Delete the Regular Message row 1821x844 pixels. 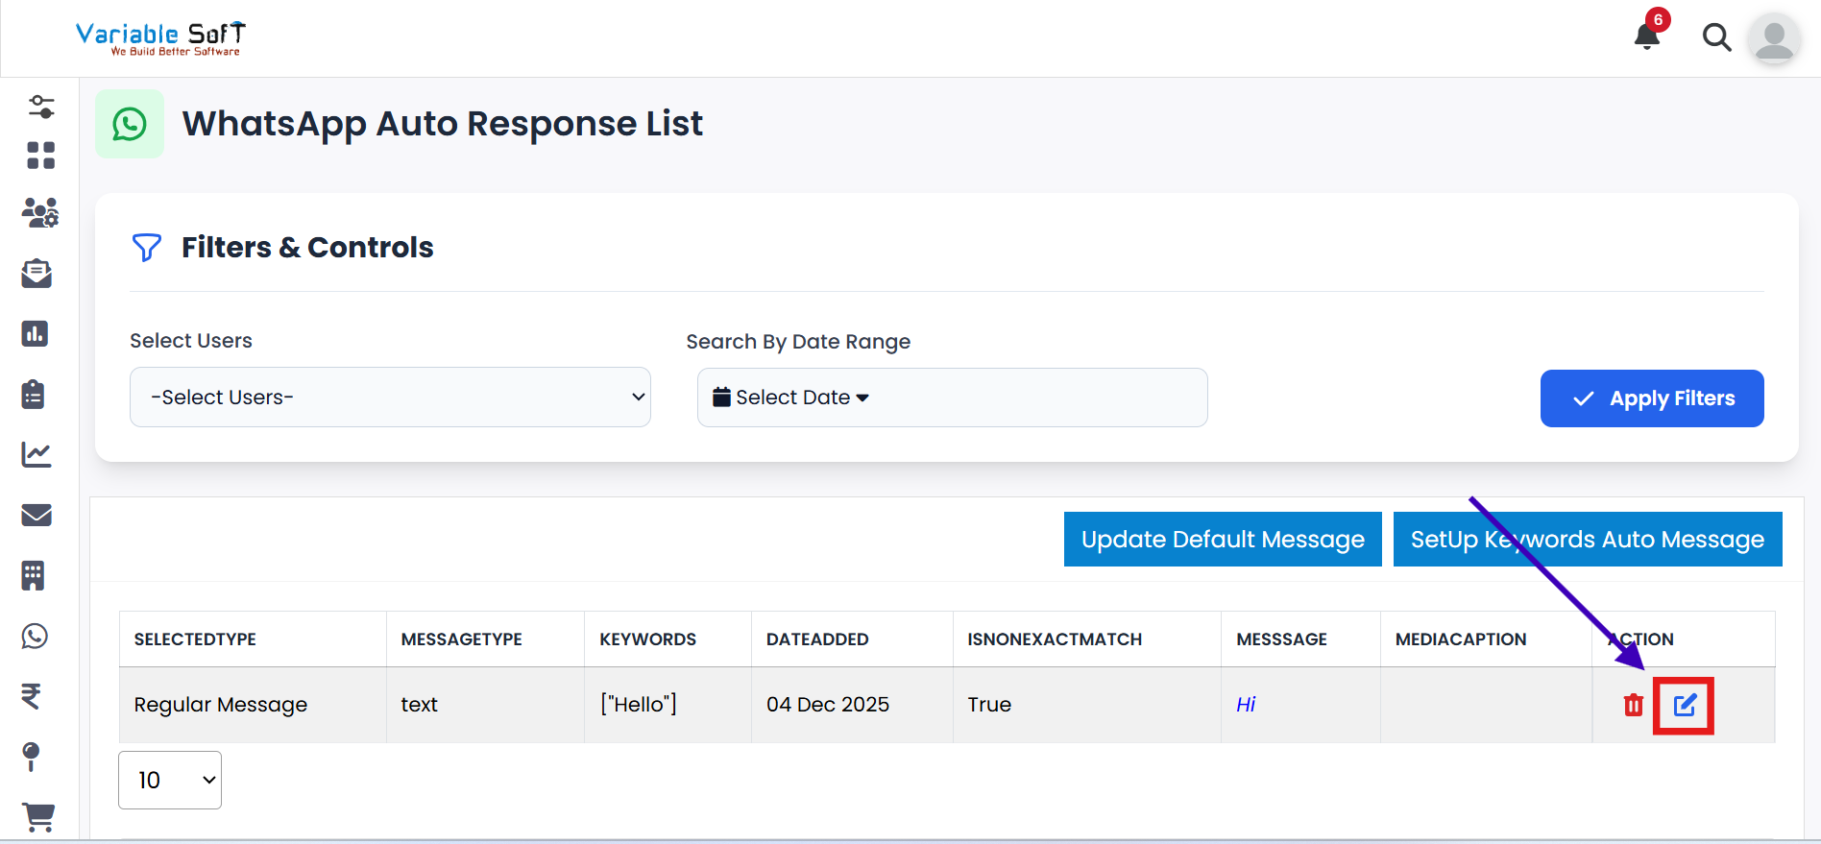coord(1633,705)
